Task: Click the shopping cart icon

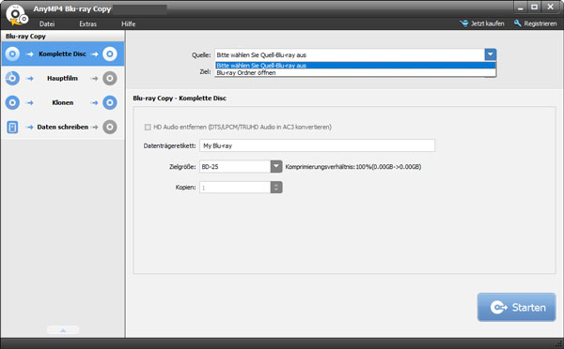Action: (464, 23)
